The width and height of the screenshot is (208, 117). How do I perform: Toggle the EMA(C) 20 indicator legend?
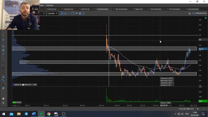tap(17, 84)
